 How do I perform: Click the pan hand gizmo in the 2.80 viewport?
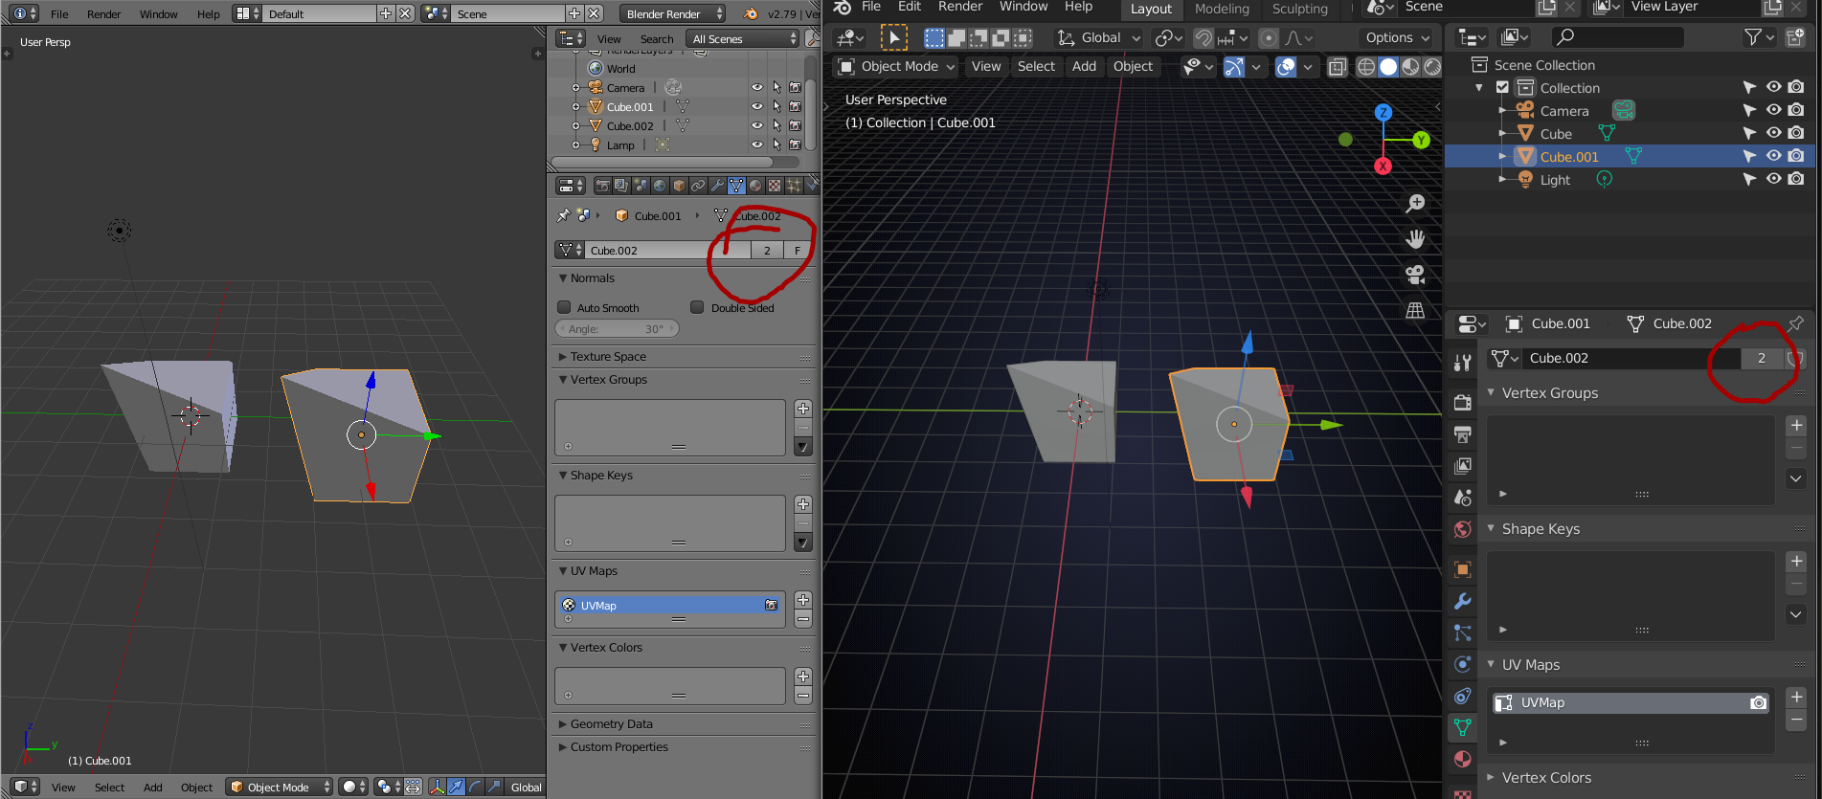(1415, 239)
